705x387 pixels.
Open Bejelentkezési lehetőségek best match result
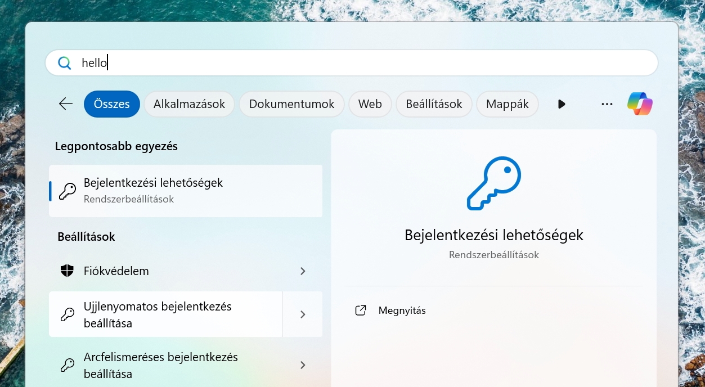coord(186,191)
